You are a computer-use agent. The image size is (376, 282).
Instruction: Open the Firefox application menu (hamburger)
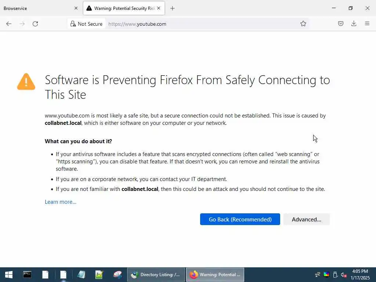point(367,23)
